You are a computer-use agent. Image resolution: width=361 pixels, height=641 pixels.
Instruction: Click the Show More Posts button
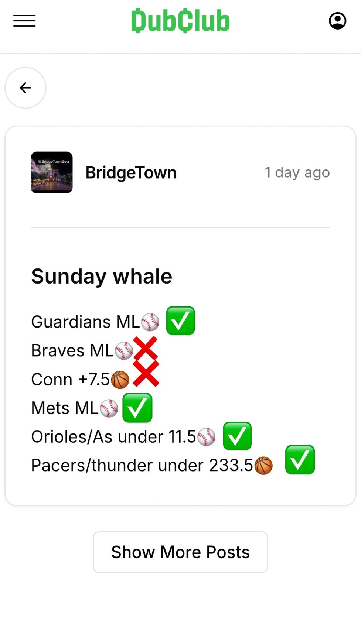[180, 552]
